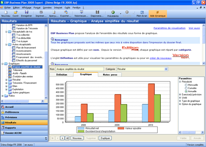Screen dimensions: 206x147
Task: Click the Dupliquer button
Action: click(105, 138)
